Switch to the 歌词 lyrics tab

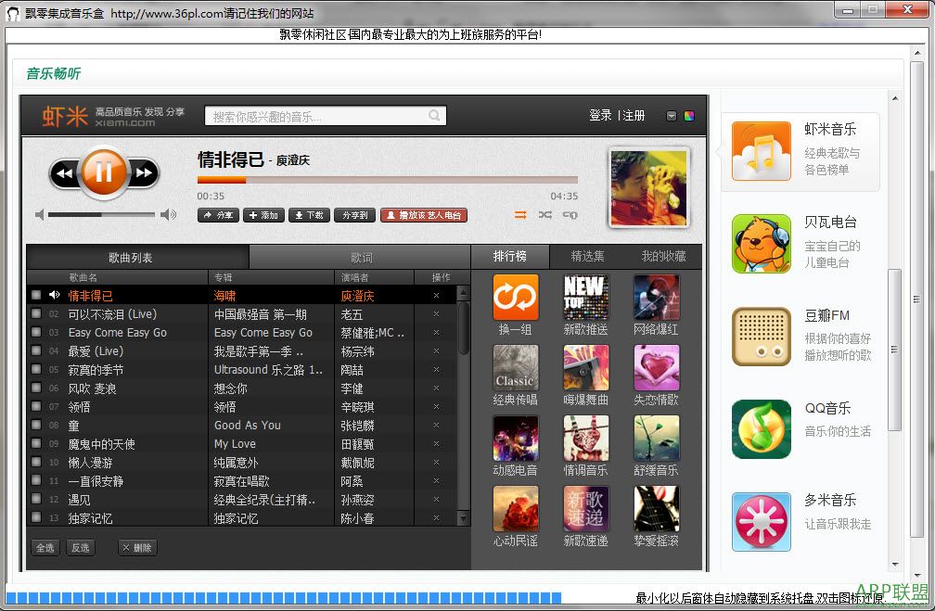(361, 258)
